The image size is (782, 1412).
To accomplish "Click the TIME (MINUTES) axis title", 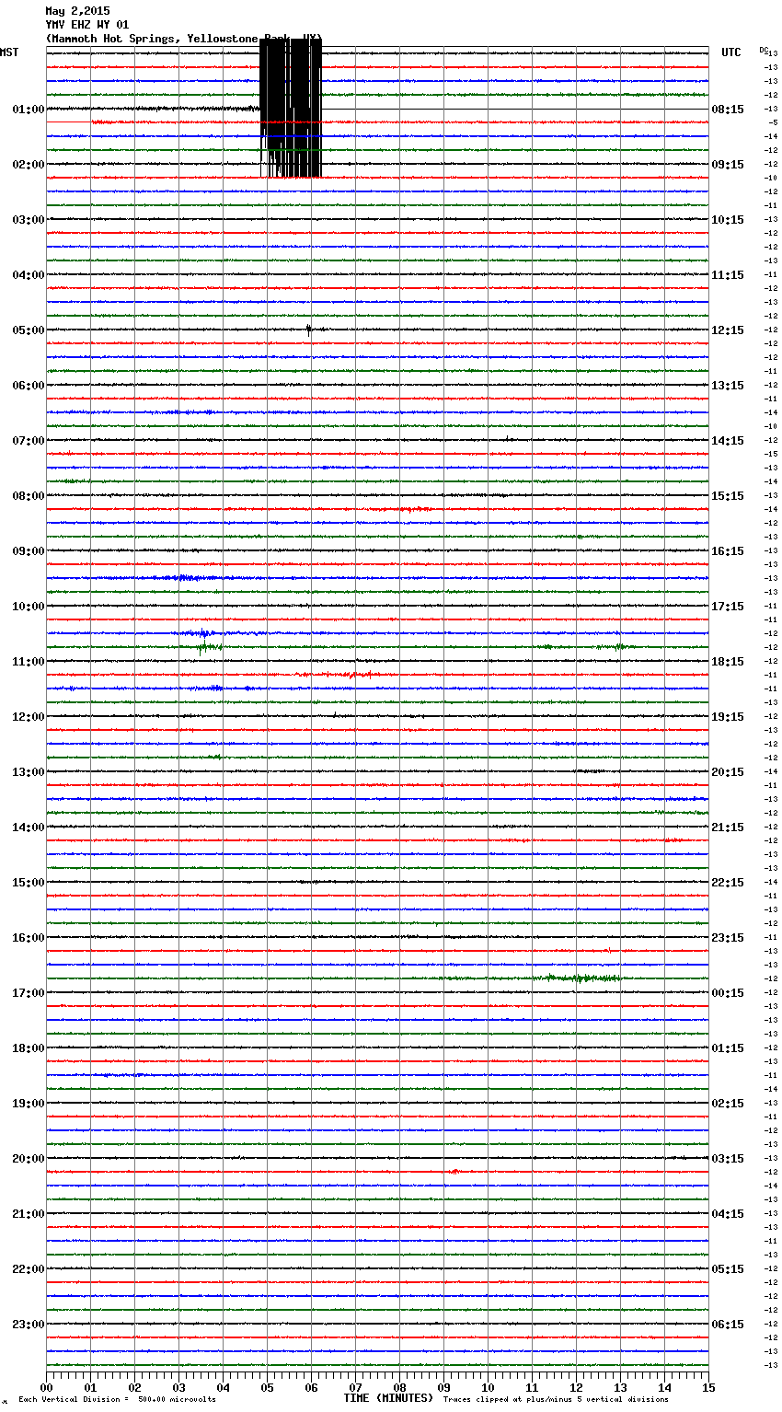I will coord(388,1398).
